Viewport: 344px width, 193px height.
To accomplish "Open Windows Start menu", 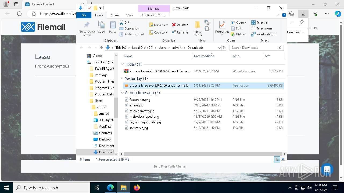I will click(x=6, y=188).
